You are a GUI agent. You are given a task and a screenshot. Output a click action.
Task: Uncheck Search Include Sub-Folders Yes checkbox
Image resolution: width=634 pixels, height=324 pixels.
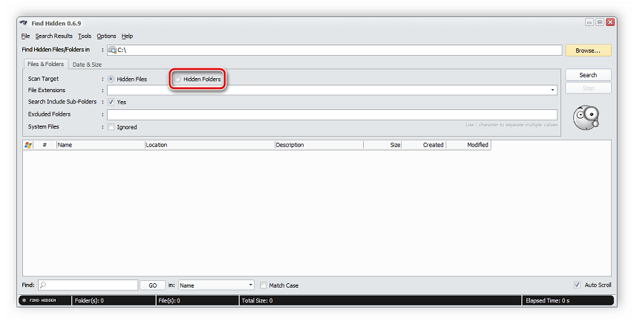point(111,102)
